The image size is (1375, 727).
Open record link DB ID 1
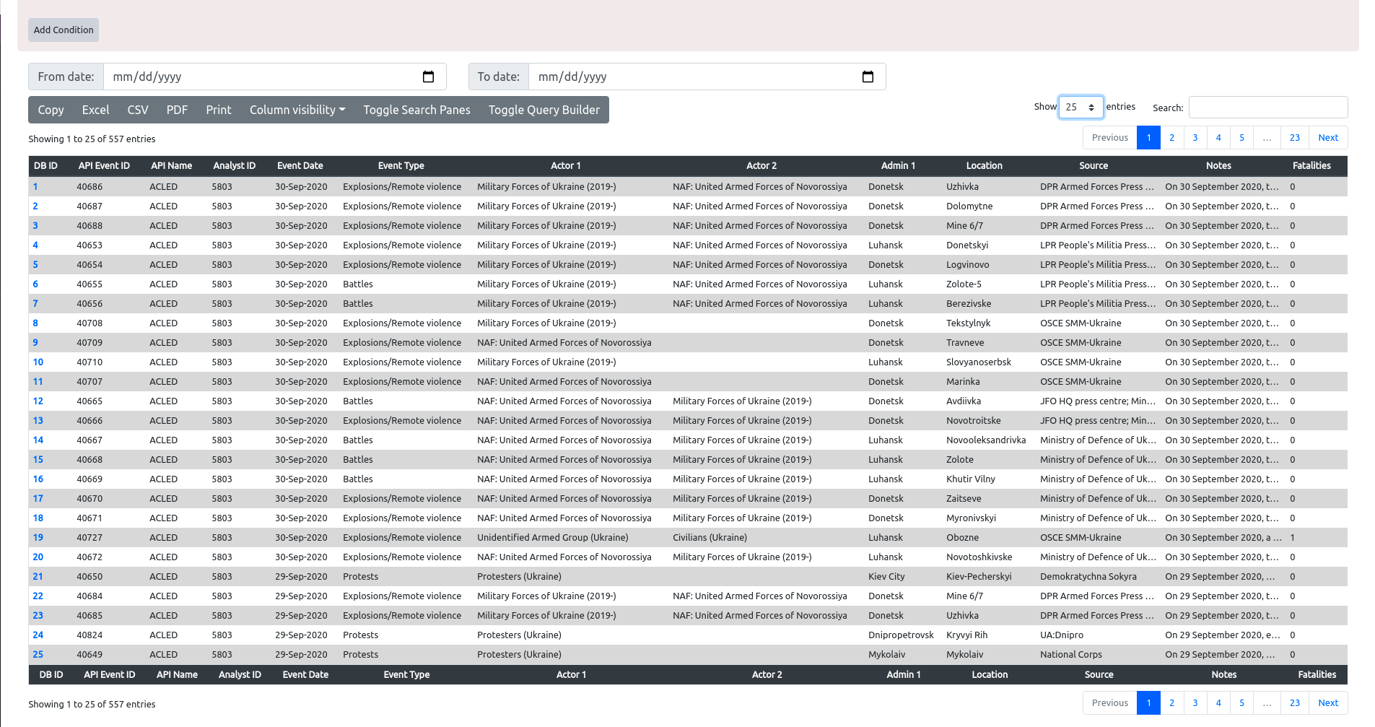[x=35, y=186]
